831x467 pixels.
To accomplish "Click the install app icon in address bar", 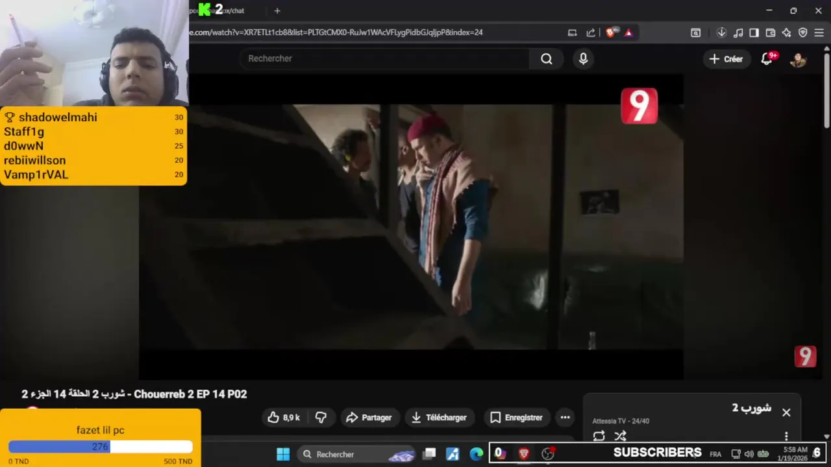I will [572, 32].
